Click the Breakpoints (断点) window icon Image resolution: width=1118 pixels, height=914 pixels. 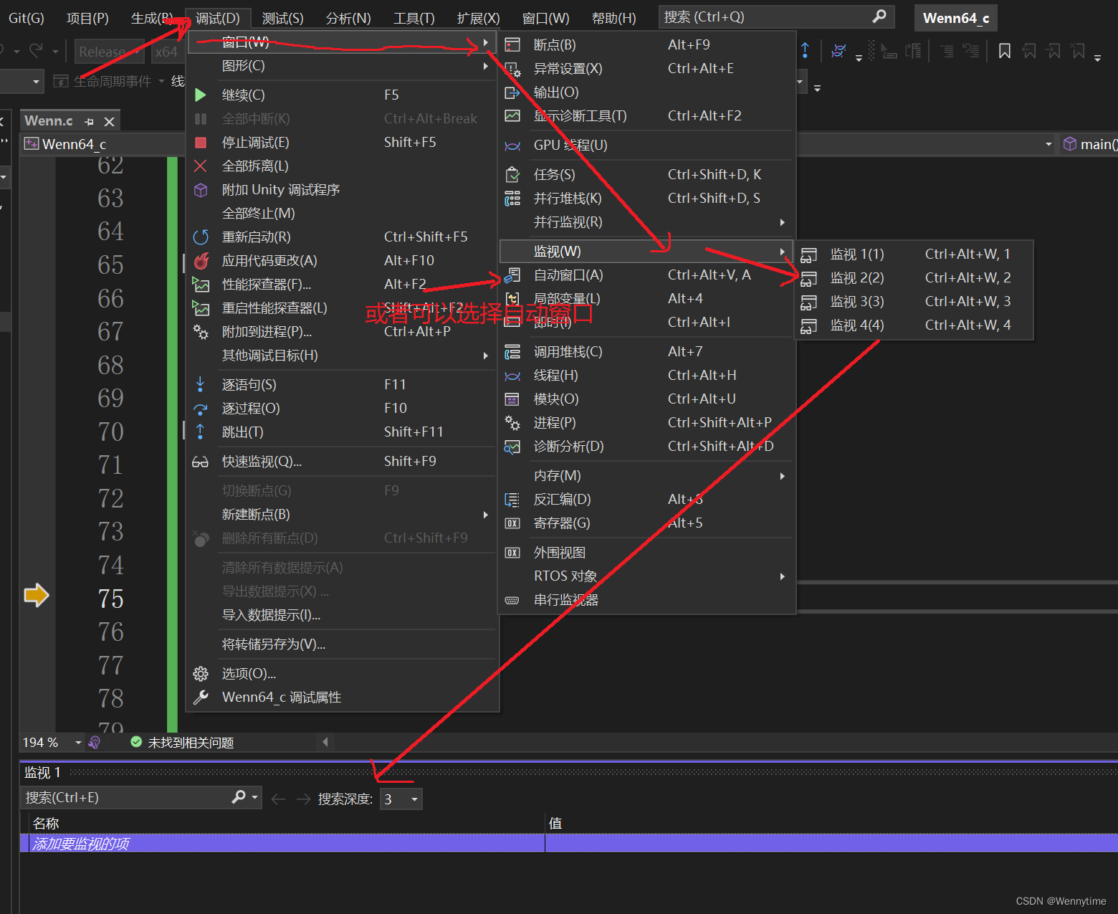[512, 45]
